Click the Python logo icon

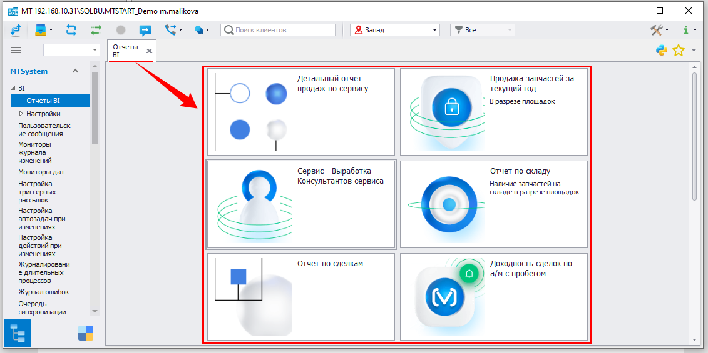coord(661,51)
